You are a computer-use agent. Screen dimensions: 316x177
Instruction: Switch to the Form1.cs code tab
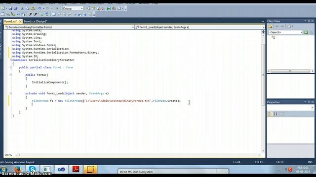pyautogui.click(x=10, y=21)
